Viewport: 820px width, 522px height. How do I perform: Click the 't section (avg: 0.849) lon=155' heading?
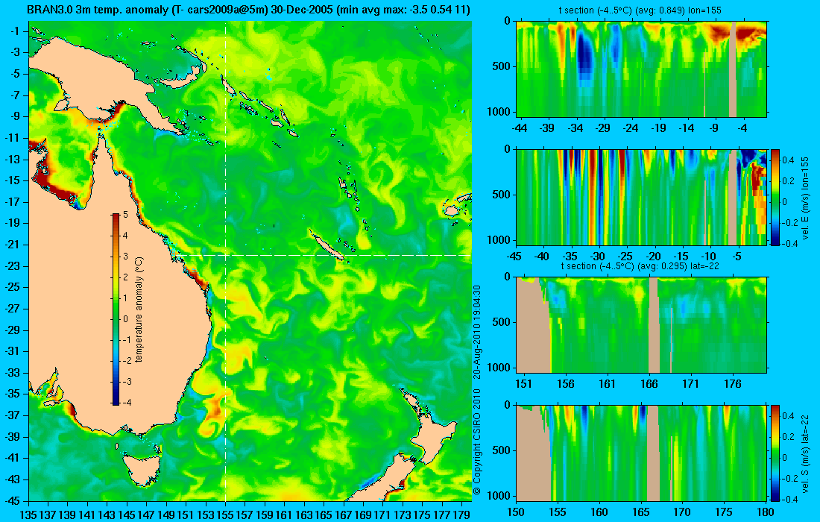641,10
